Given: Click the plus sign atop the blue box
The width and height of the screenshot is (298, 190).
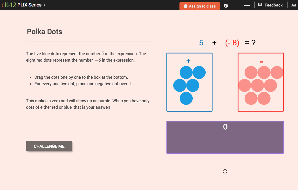Looking at the screenshot, I should (189, 61).
